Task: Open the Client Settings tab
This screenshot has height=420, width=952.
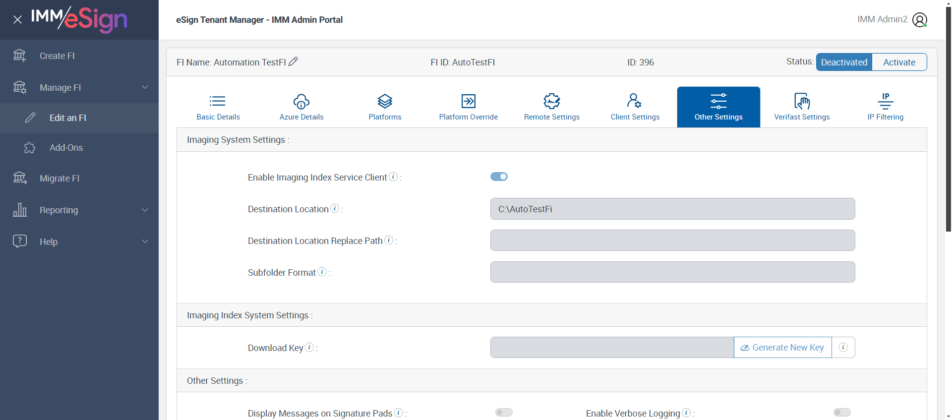Action: 635,107
